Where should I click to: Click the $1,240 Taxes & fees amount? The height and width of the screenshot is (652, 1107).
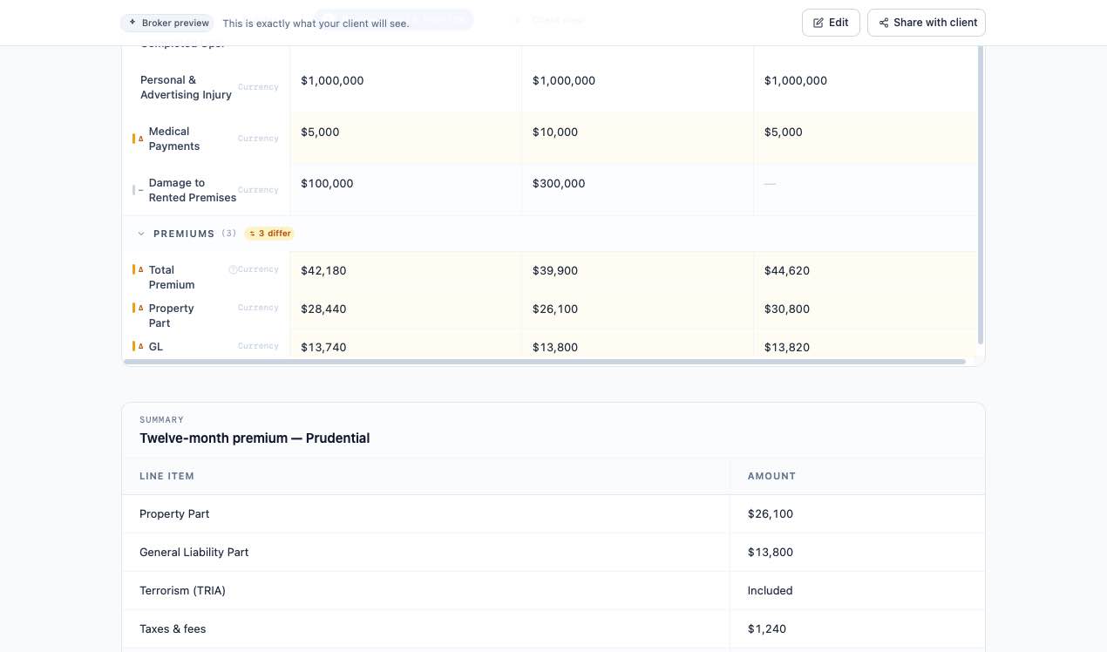click(x=767, y=629)
